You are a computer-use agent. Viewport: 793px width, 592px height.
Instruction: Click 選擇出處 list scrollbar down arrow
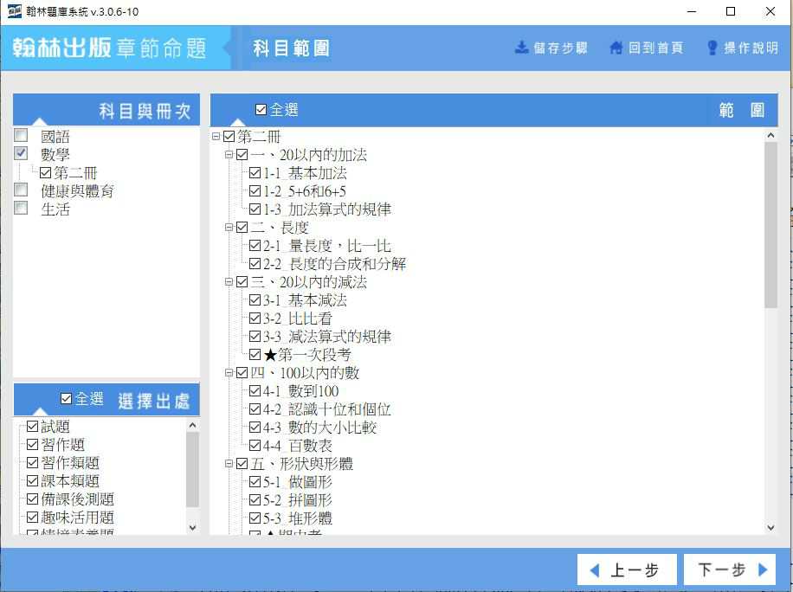(192, 527)
